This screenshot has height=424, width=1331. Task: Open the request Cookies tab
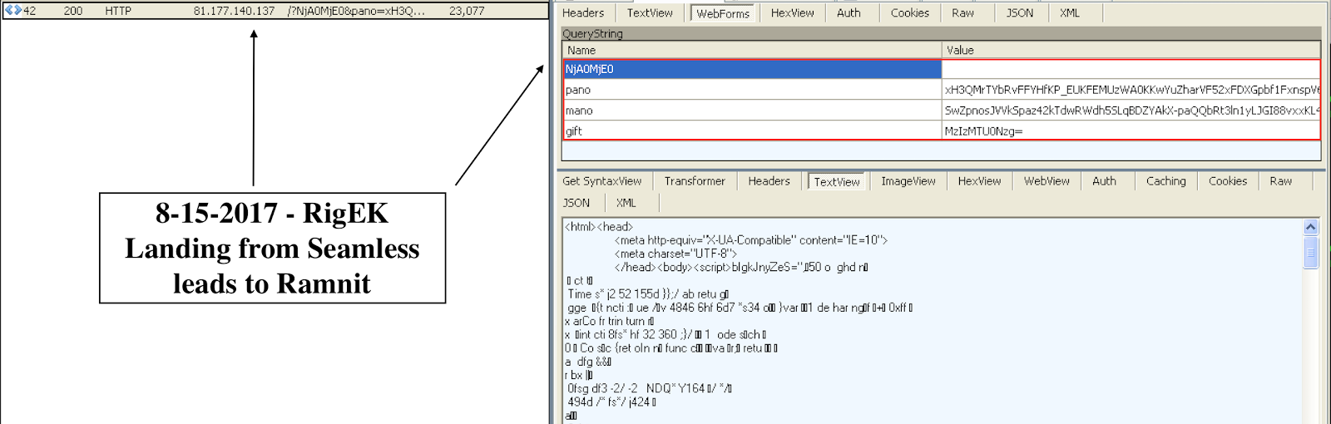pos(909,12)
